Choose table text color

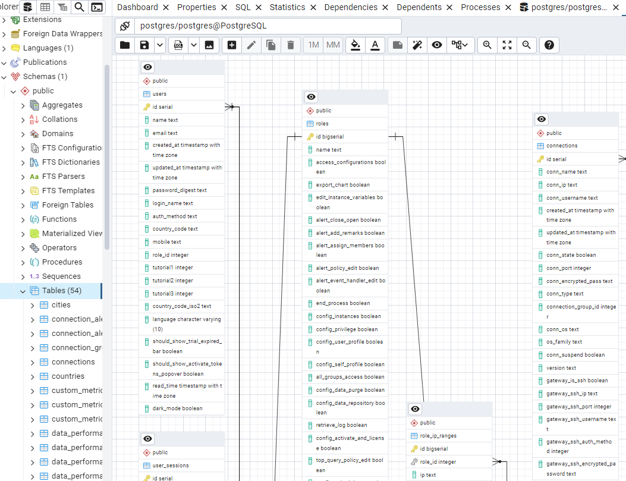point(375,45)
